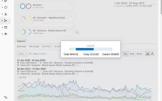
Task: Click the page vertical scrollbar
Action: click(x=161, y=7)
